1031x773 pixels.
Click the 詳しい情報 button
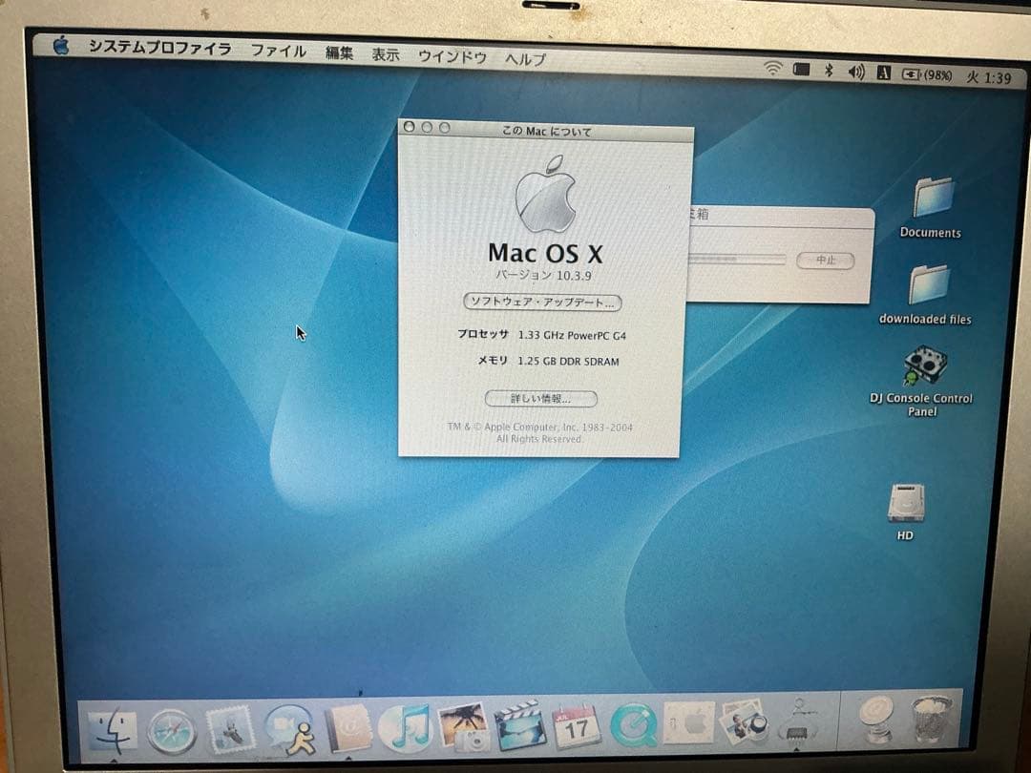click(540, 399)
